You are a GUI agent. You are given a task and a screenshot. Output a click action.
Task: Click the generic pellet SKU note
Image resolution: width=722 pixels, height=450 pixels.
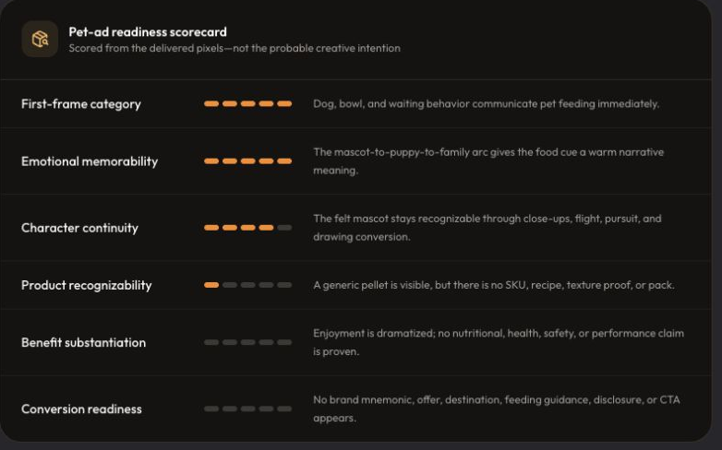point(494,285)
